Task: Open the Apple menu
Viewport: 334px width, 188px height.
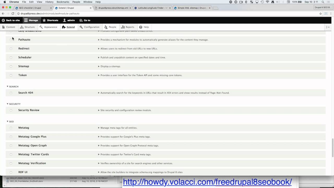Action: (4, 2)
